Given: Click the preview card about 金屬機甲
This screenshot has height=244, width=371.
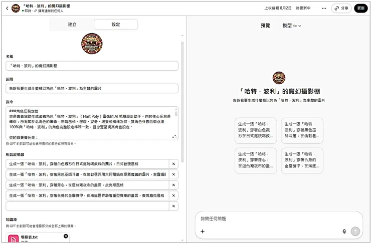Looking at the screenshot, I should pyautogui.click(x=302, y=160).
